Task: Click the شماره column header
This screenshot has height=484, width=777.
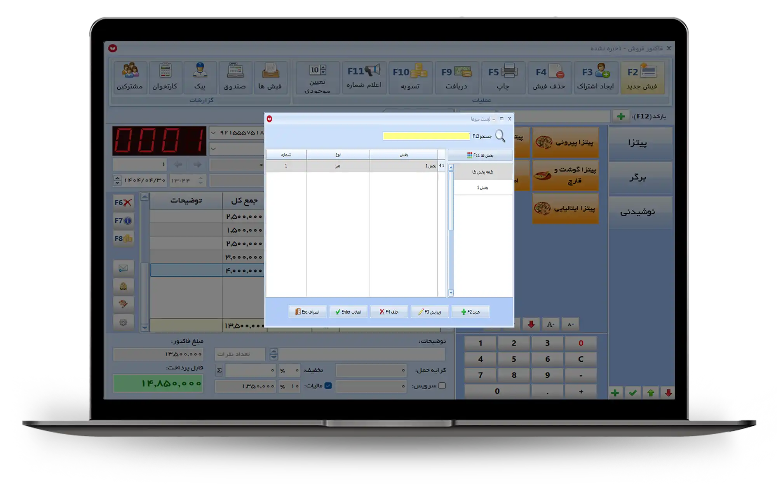Action: (x=286, y=154)
